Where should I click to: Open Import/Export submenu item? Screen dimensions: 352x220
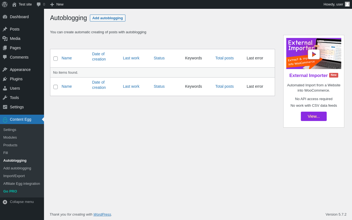(x=14, y=176)
